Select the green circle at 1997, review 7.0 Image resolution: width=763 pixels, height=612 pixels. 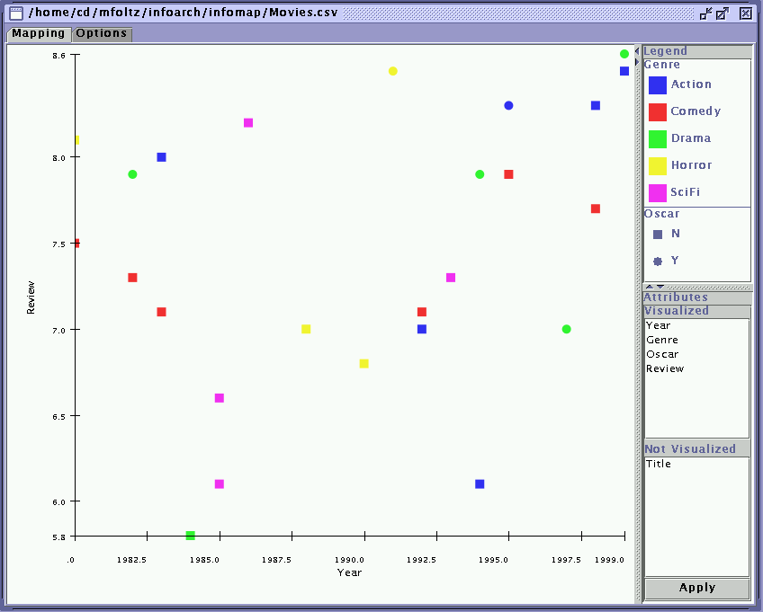pyautogui.click(x=566, y=329)
